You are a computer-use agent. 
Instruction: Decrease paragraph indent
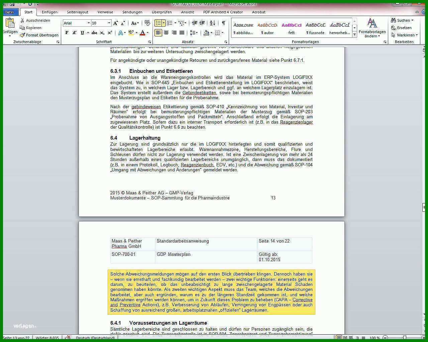[x=195, y=23]
